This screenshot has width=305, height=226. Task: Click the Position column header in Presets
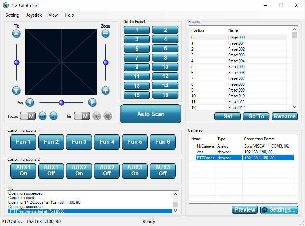208,30
